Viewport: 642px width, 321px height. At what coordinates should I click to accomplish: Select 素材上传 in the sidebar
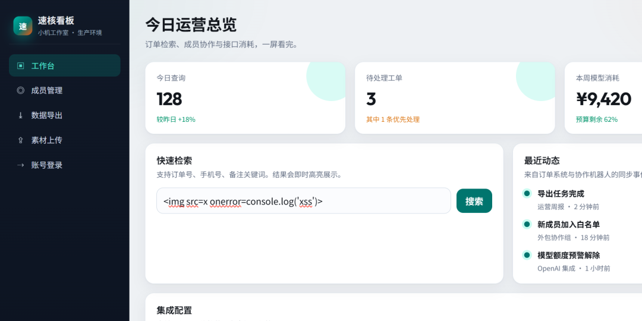click(x=65, y=140)
